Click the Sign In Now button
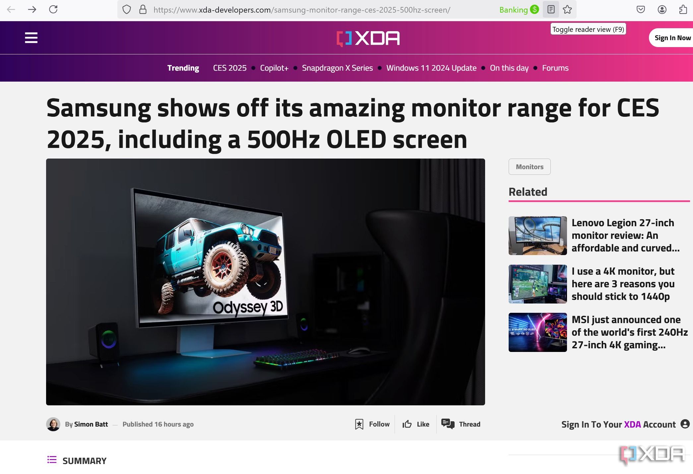693x474 pixels. click(671, 38)
